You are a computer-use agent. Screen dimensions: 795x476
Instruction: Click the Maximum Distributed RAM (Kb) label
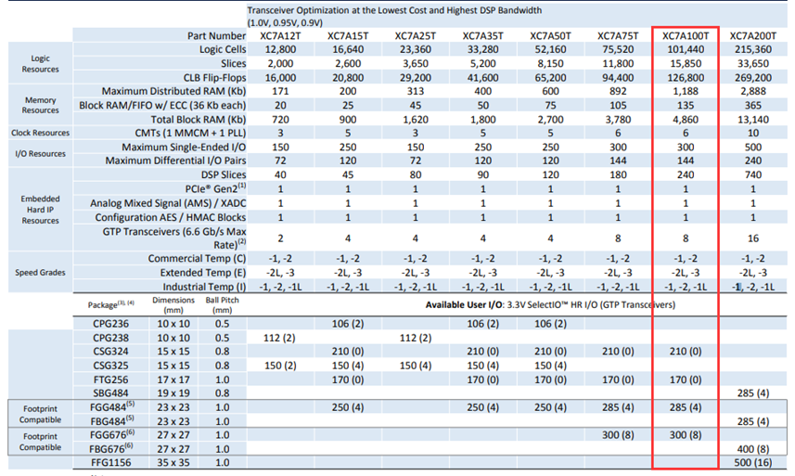pyautogui.click(x=173, y=91)
